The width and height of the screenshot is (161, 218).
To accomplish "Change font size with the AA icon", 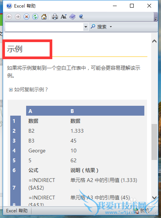I will coord(64,17).
